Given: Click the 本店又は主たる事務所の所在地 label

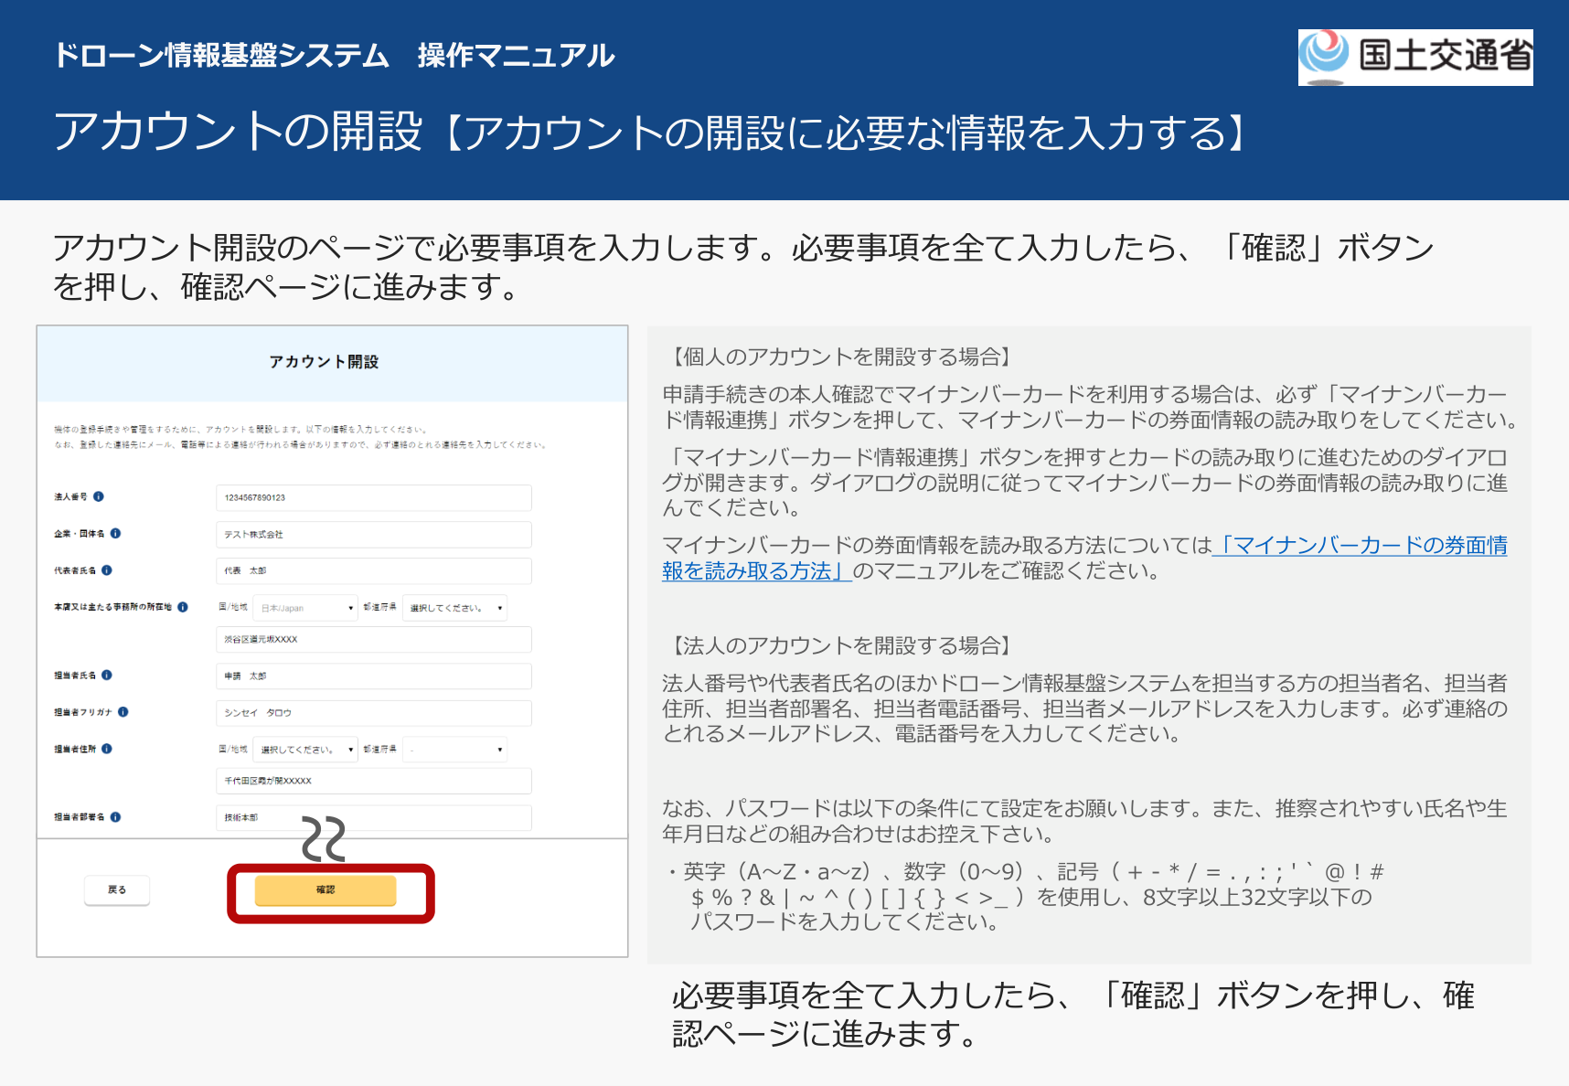Looking at the screenshot, I should point(112,607).
